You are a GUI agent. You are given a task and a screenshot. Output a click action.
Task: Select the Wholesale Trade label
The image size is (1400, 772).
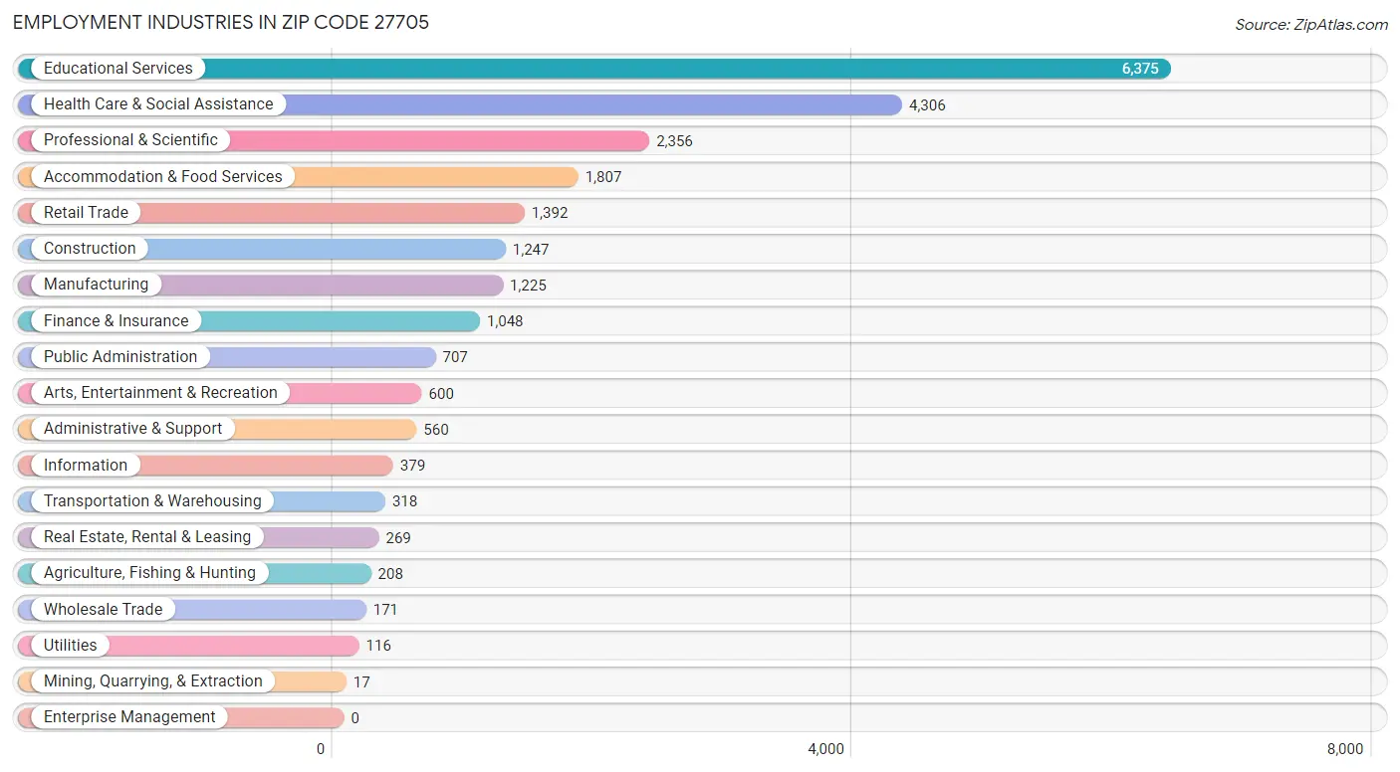pos(103,609)
